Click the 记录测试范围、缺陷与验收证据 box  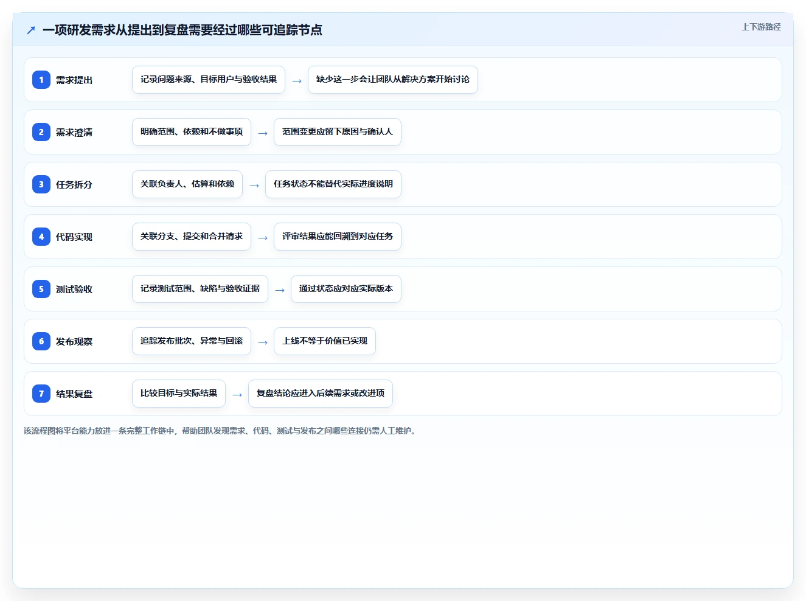(200, 289)
